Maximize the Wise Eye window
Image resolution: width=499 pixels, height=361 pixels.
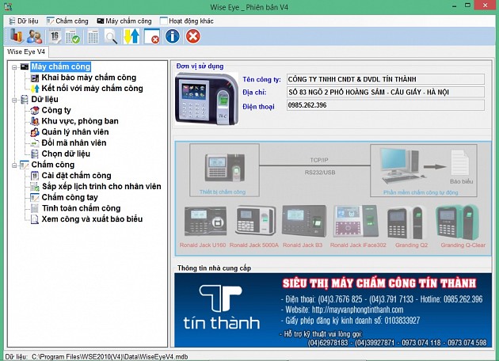[467, 6]
